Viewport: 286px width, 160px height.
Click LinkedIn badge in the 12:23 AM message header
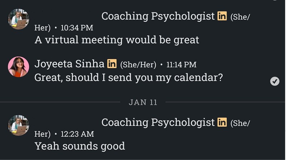(222, 122)
